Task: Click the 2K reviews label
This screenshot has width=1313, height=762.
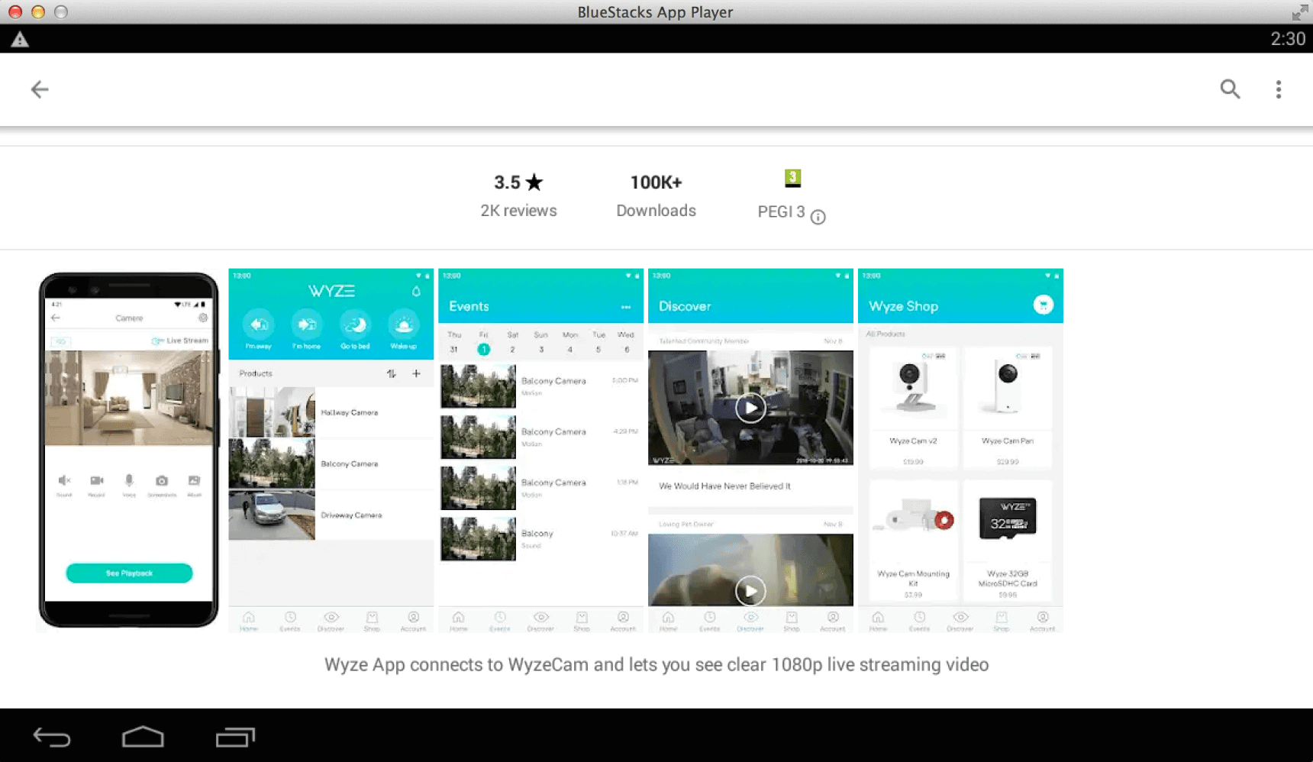Action: pyautogui.click(x=518, y=211)
